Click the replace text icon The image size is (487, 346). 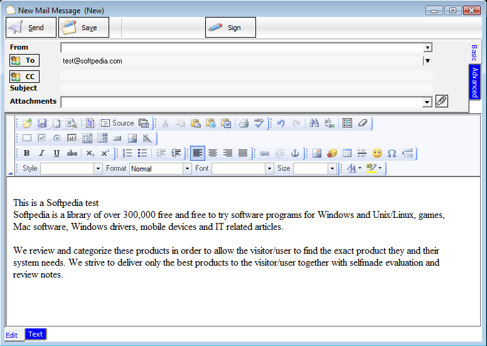(x=329, y=123)
